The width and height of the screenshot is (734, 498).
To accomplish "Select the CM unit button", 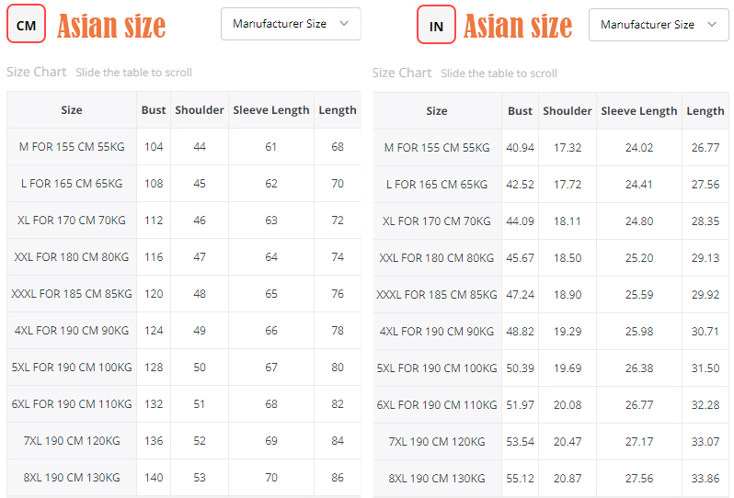I will (x=27, y=25).
